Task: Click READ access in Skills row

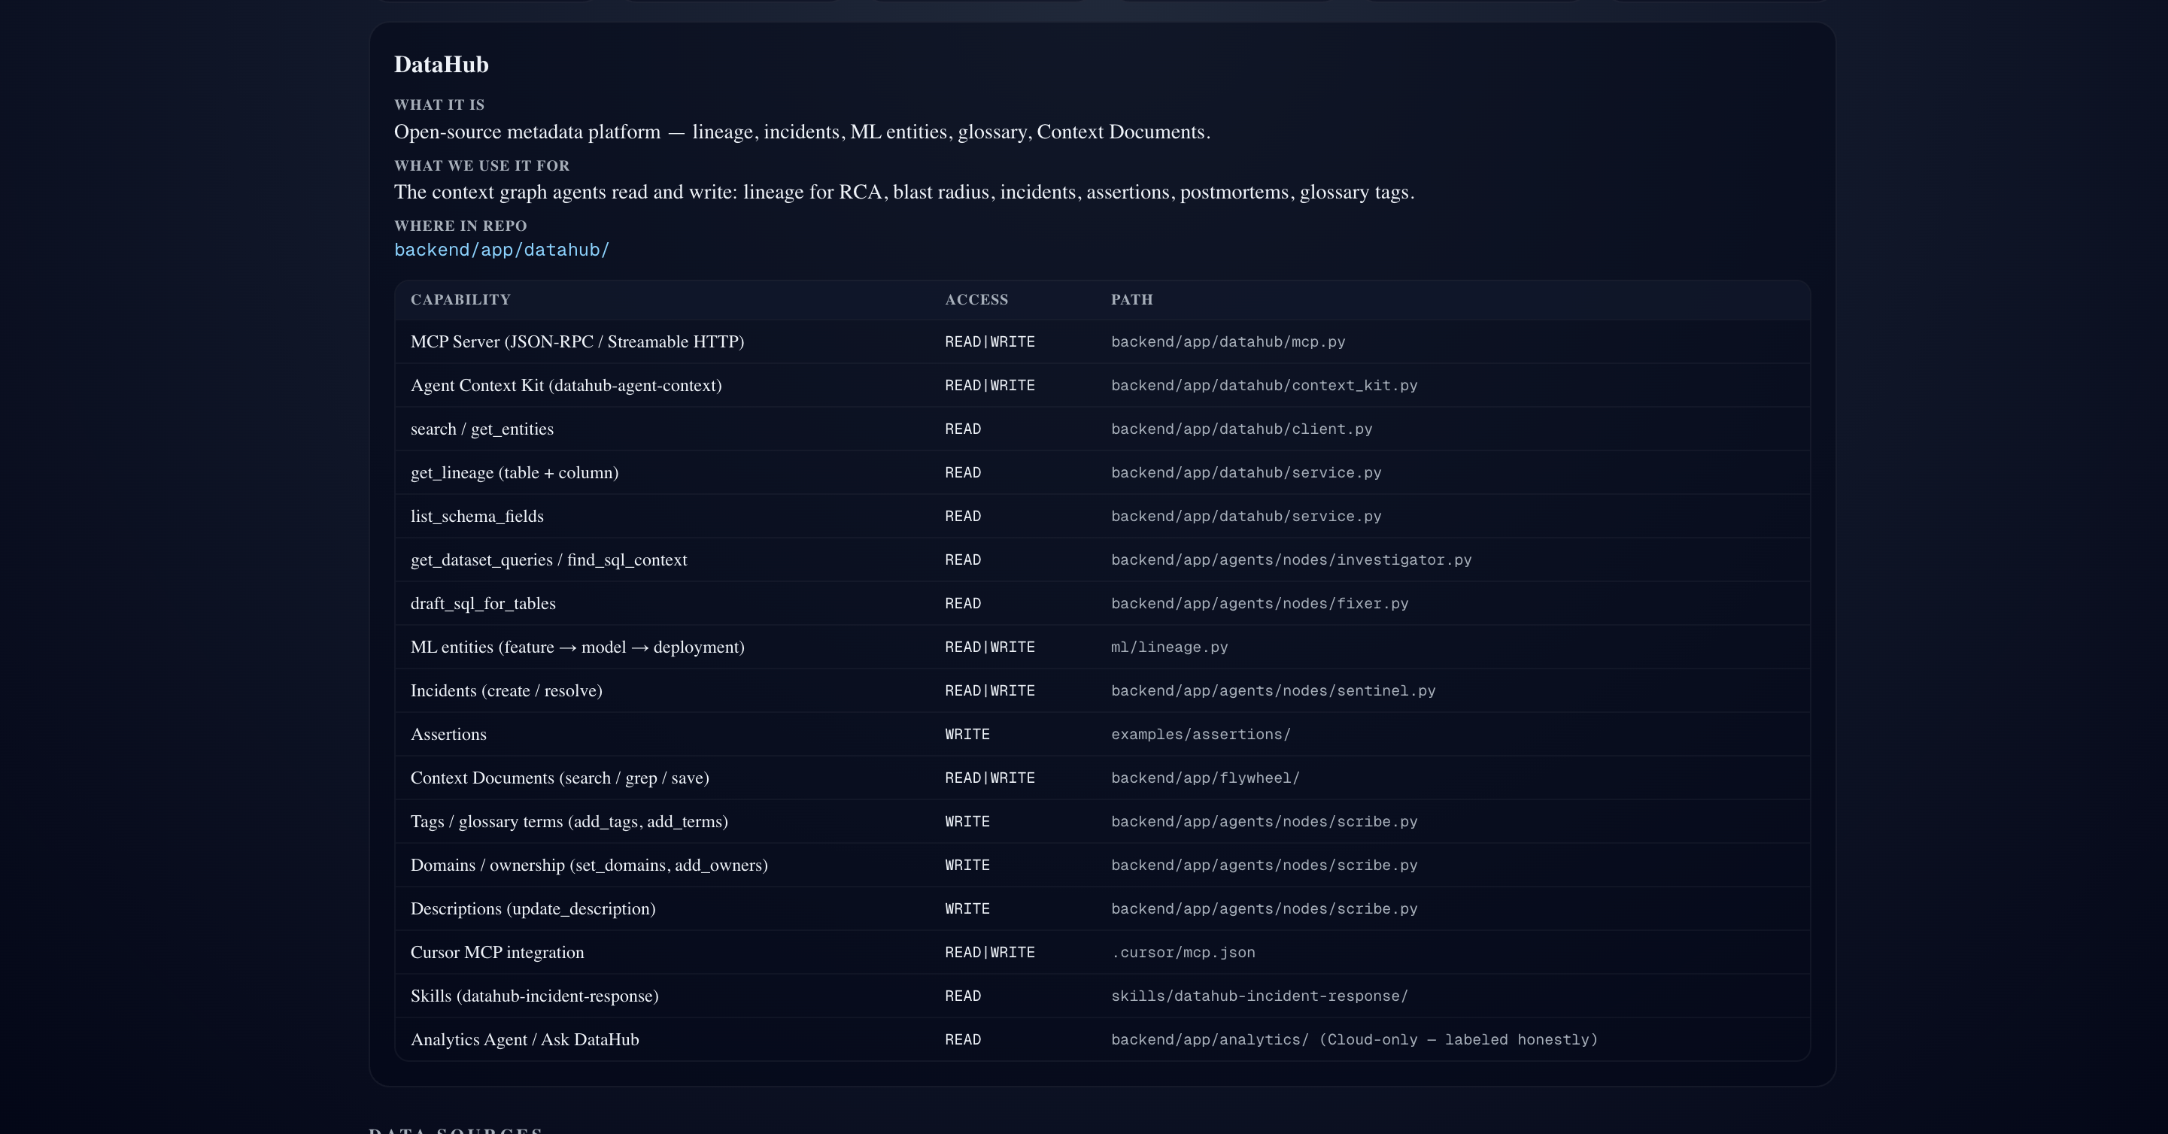Action: tap(963, 997)
